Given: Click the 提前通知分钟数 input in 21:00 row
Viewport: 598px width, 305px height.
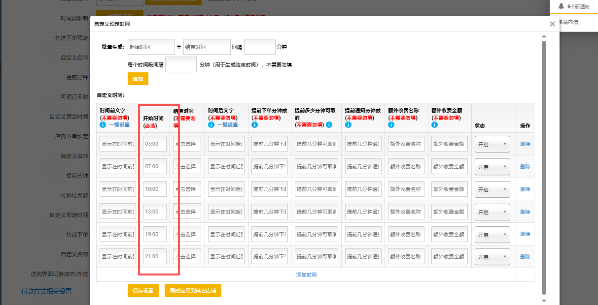Looking at the screenshot, I should 363,257.
